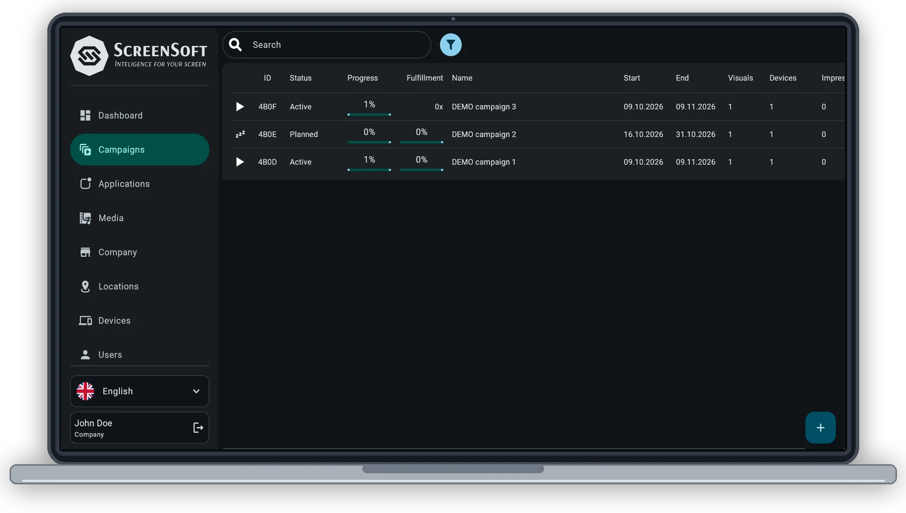Screen dimensions: 906x513
Task: Click the John Doe user name
Action: 93,423
